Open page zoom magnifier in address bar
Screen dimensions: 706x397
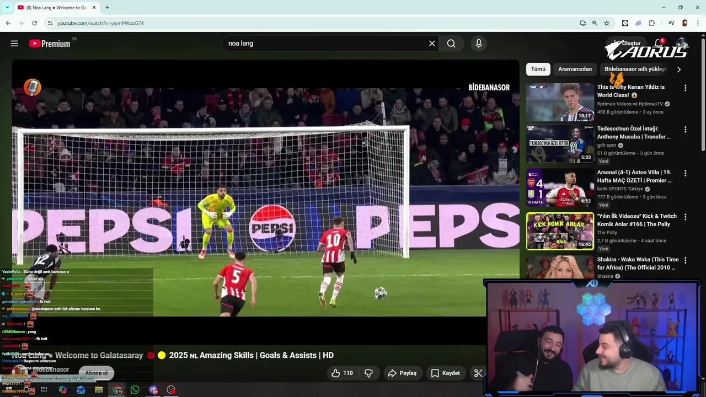595,23
